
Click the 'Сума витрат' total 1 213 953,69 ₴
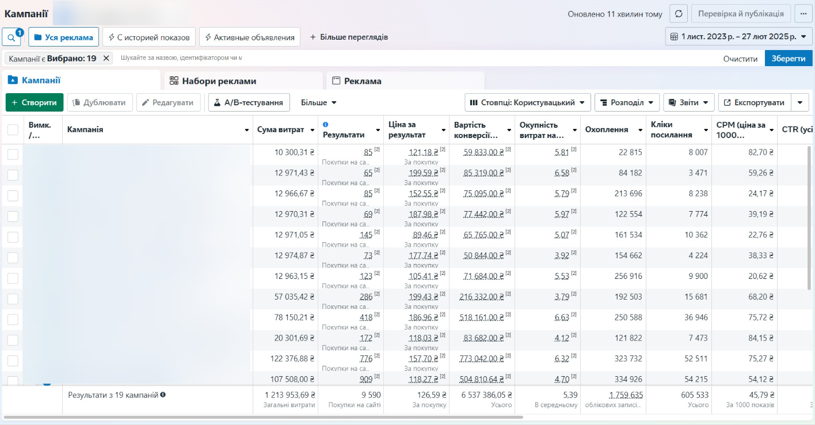pyautogui.click(x=290, y=395)
